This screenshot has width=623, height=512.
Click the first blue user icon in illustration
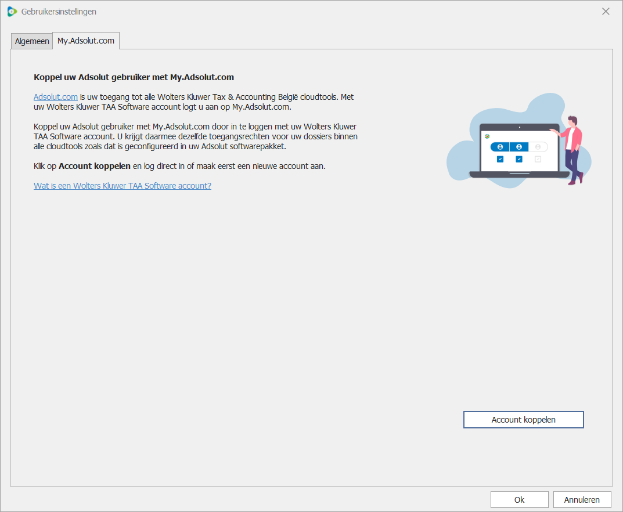pyautogui.click(x=500, y=147)
